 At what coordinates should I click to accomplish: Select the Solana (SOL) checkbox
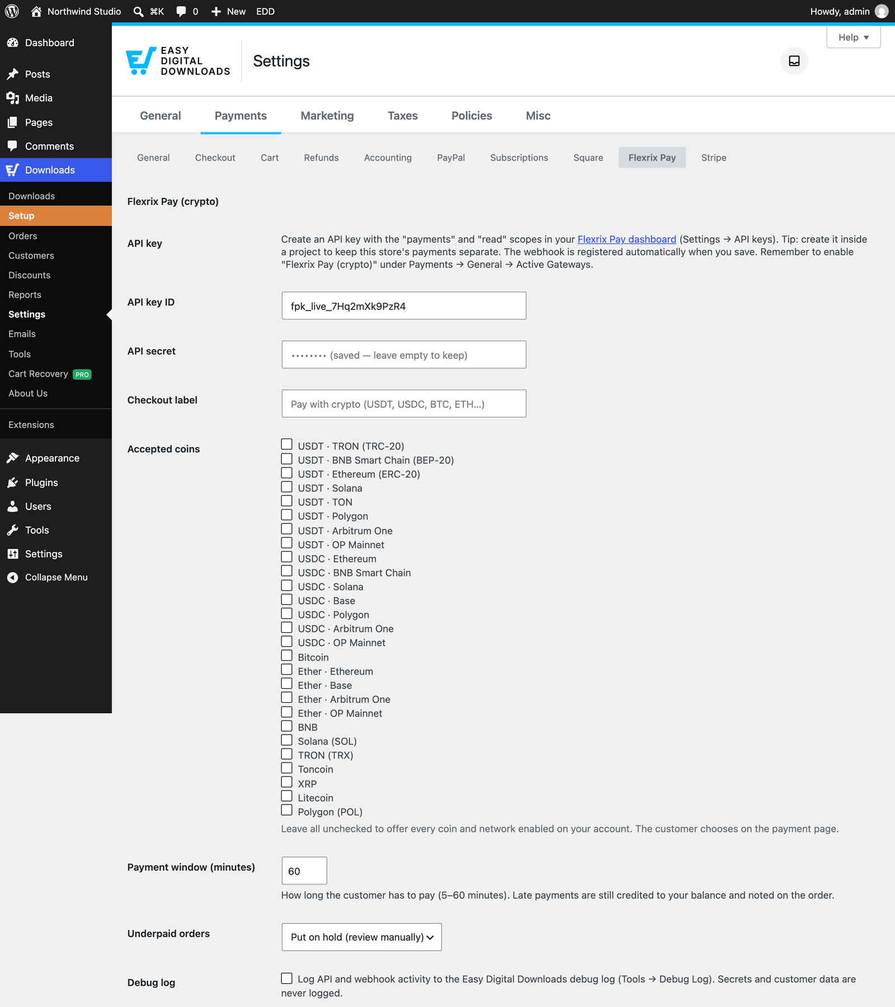pyautogui.click(x=287, y=740)
